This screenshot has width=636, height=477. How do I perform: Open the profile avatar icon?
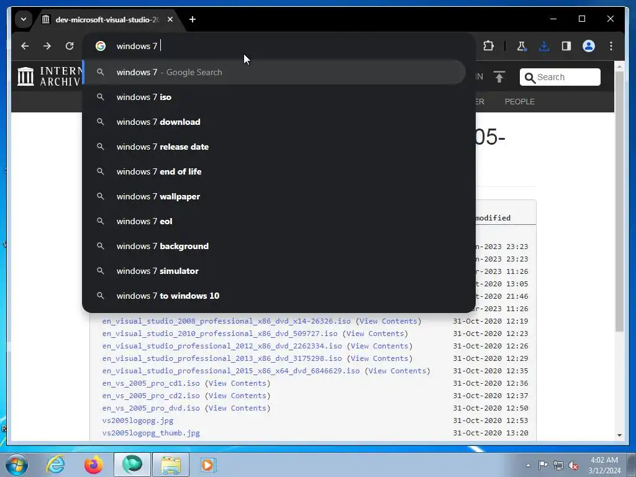pyautogui.click(x=589, y=46)
